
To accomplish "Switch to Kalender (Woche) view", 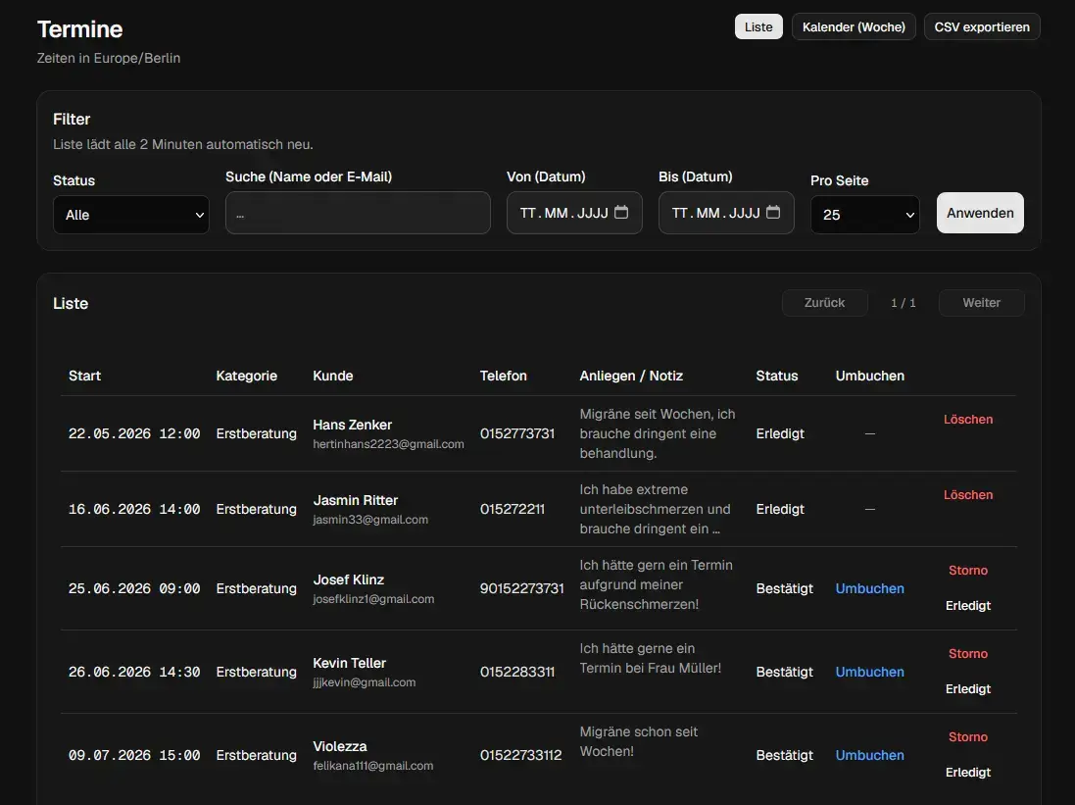I will [854, 26].
